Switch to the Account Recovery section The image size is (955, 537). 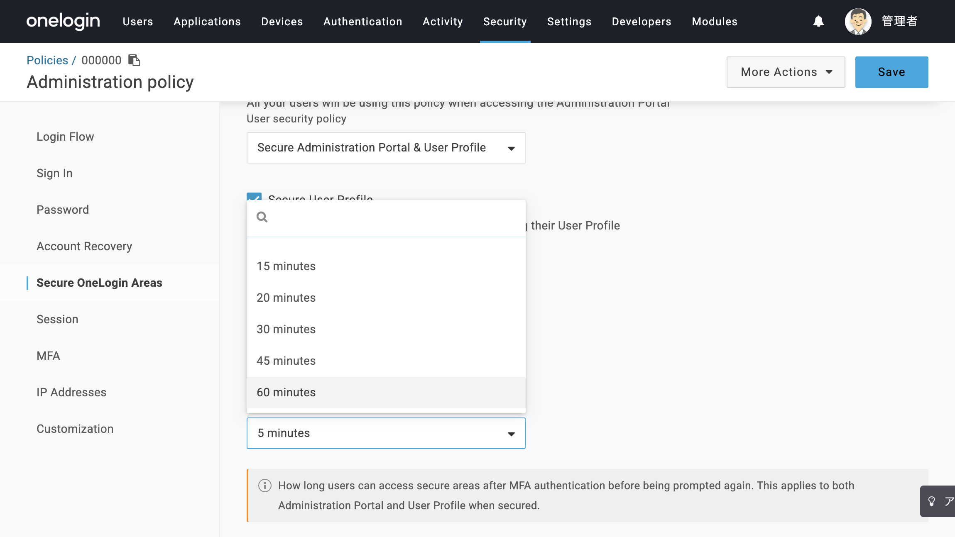84,247
